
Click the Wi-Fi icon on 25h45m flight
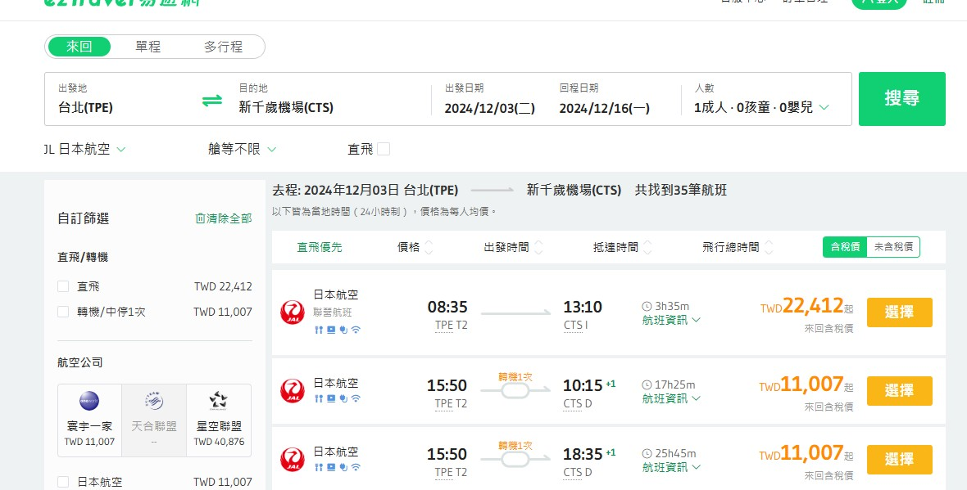[x=356, y=468]
